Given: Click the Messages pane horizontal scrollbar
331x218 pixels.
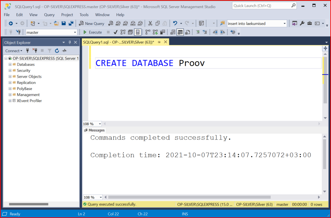Looking at the screenshot, I should [x=189, y=197].
